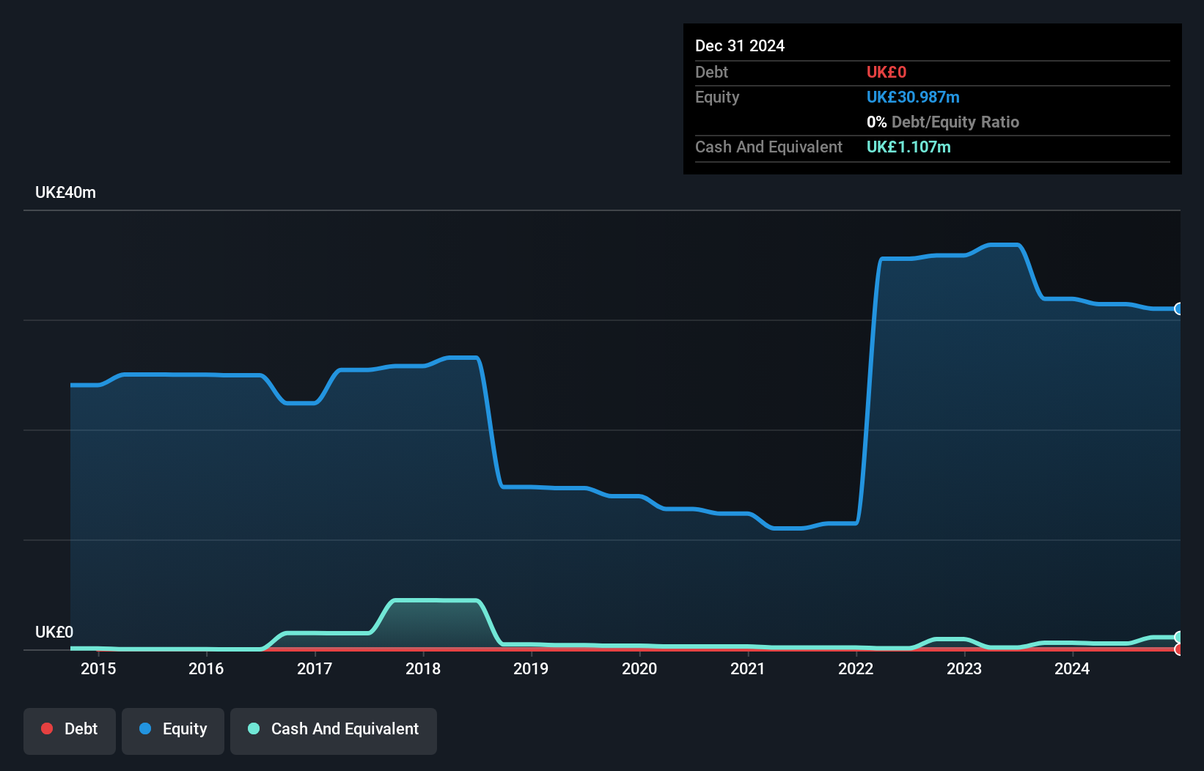Image resolution: width=1204 pixels, height=771 pixels.
Task: Click the red Debt legend dot
Action: [x=47, y=728]
